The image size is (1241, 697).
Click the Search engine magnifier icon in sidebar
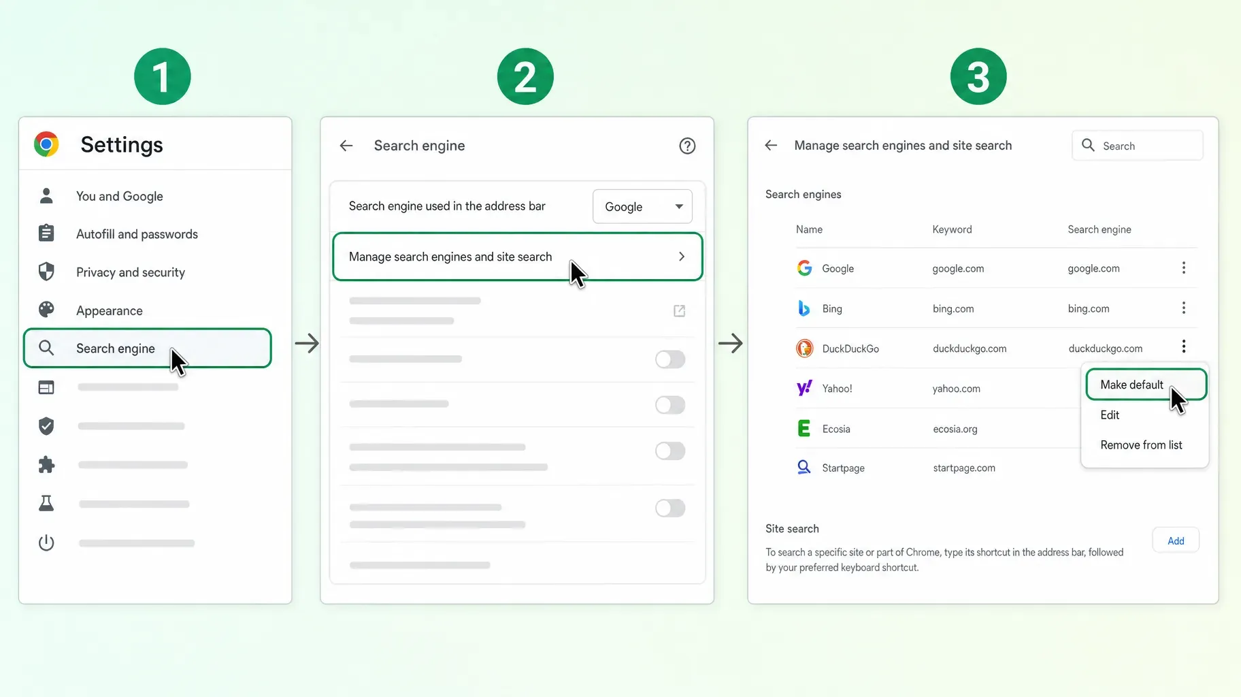46,348
